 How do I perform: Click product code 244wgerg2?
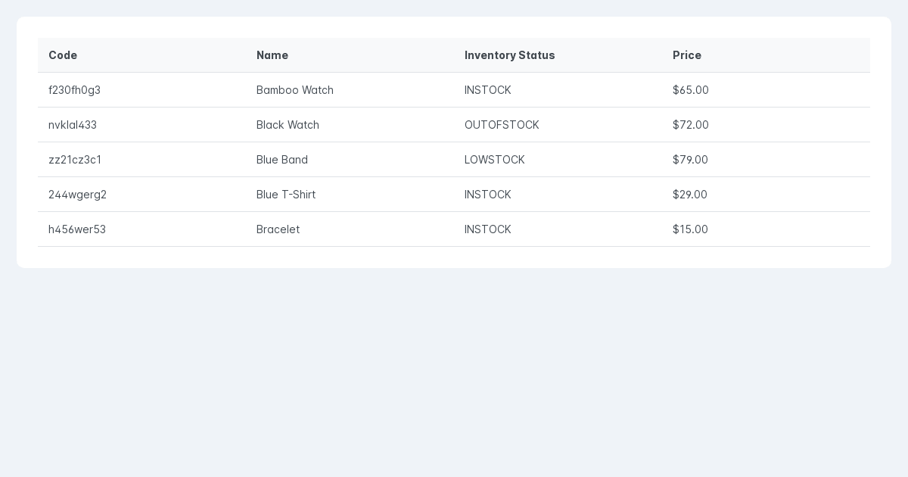coord(77,195)
